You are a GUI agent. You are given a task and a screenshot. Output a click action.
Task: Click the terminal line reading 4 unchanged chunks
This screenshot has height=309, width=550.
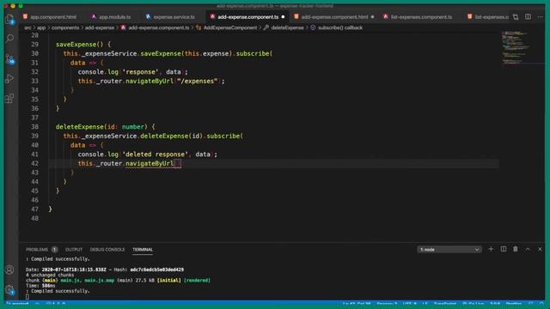50,275
